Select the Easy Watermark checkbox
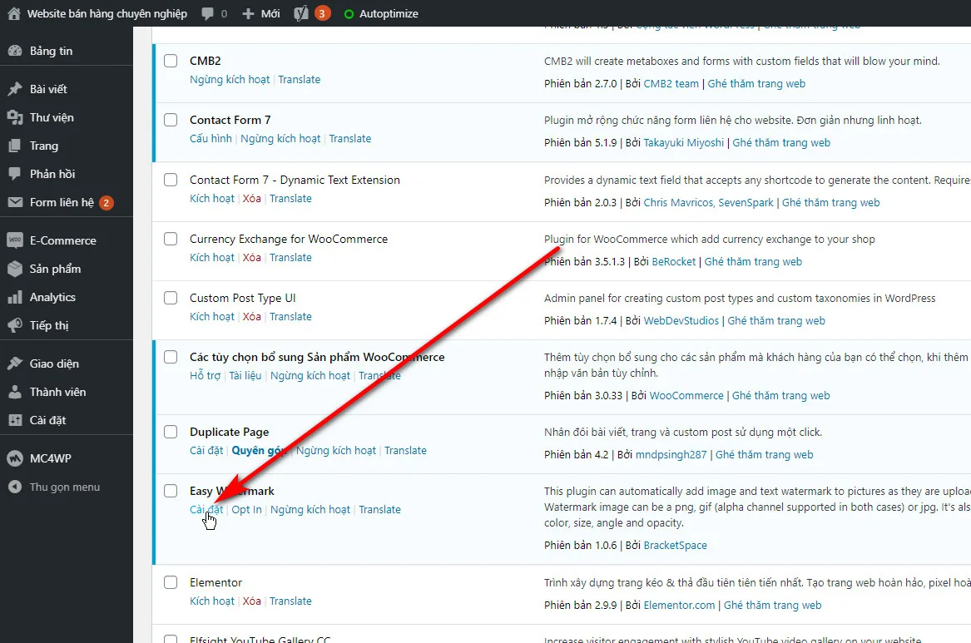The image size is (971, 643). pos(171,491)
